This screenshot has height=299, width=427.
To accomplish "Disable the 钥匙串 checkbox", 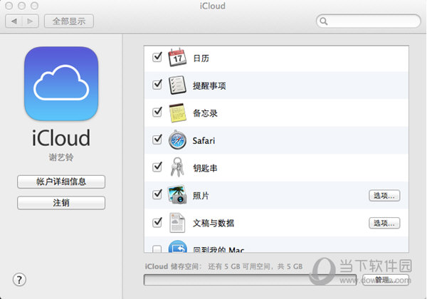I will (157, 167).
